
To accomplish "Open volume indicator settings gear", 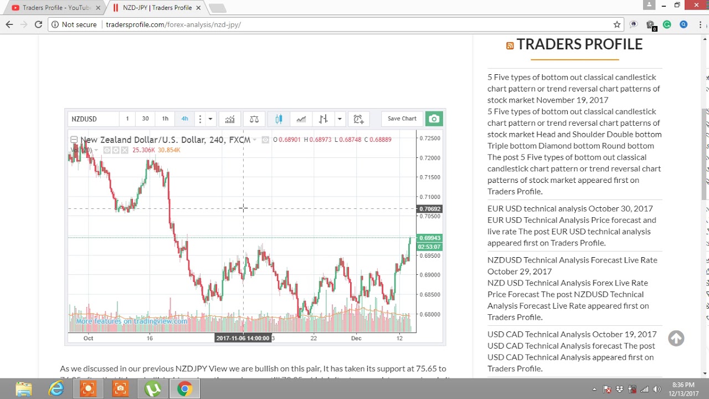I will [x=116, y=150].
